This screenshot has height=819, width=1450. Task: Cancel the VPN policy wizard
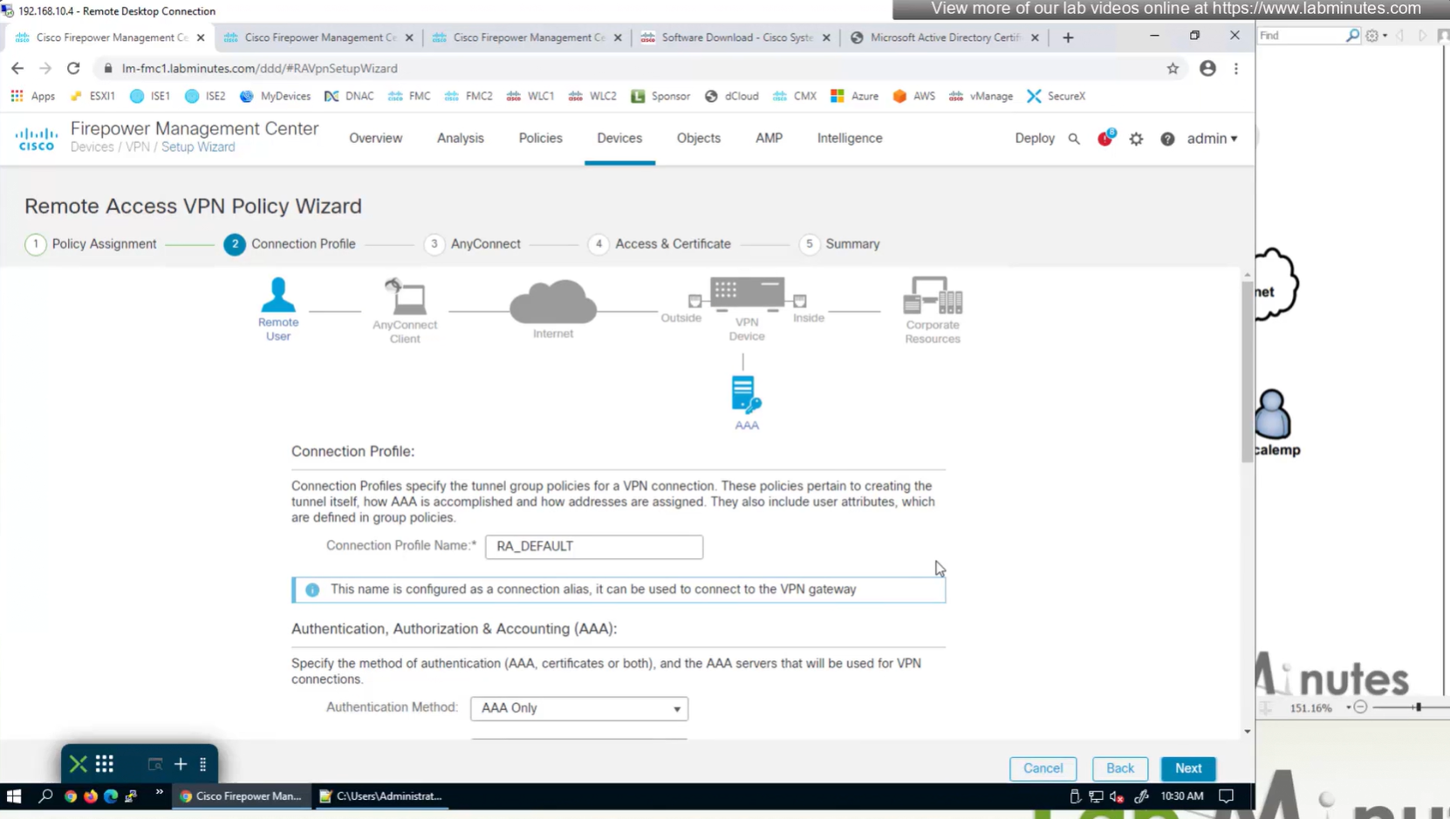[x=1043, y=768]
